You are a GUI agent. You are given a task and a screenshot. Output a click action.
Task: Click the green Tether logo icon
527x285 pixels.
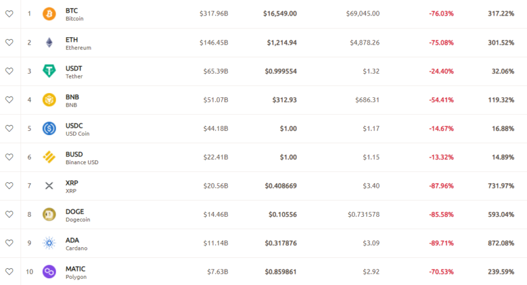click(49, 71)
